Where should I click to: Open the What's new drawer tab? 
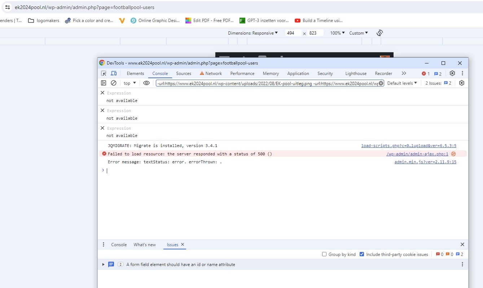pyautogui.click(x=145, y=244)
